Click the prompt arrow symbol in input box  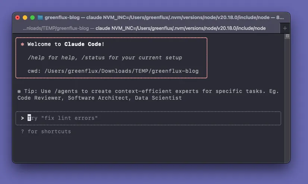pyautogui.click(x=22, y=118)
